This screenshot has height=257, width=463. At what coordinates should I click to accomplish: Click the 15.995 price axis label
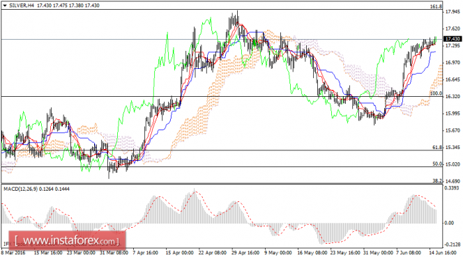pyautogui.click(x=453, y=114)
